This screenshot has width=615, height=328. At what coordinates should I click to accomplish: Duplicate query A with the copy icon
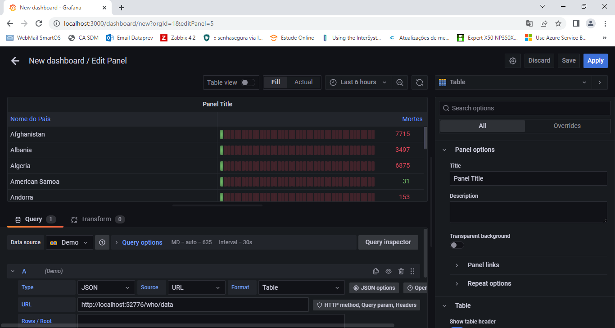point(376,271)
